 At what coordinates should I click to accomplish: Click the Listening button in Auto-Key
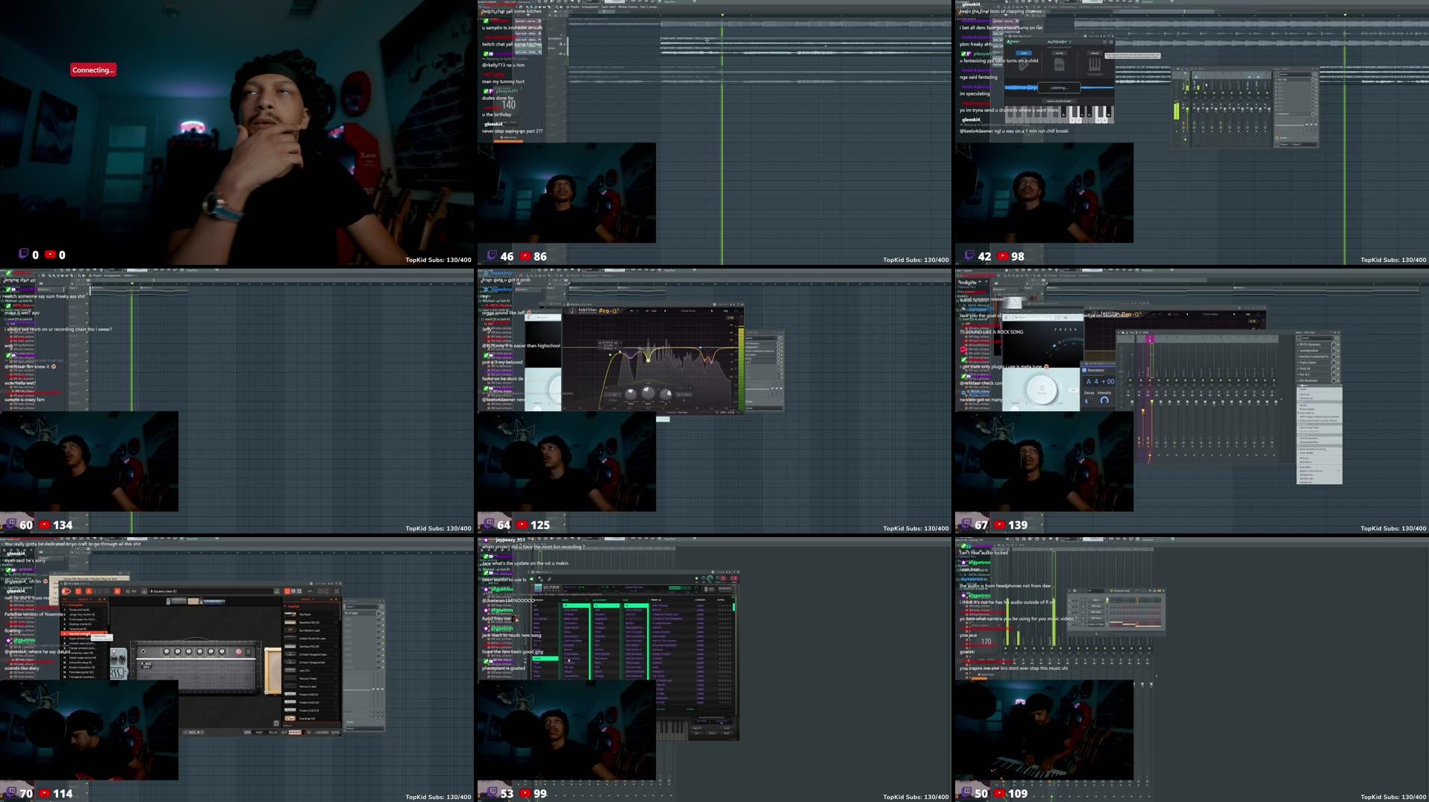(1059, 88)
